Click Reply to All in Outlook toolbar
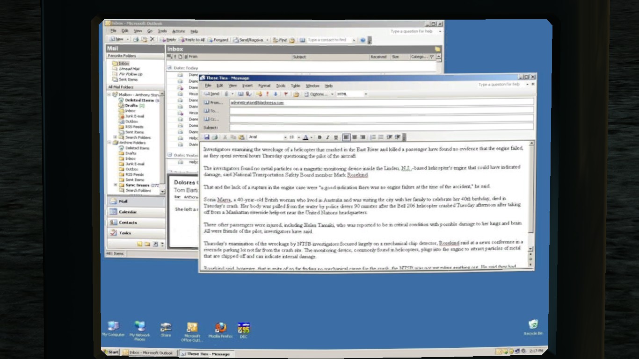 192,40
